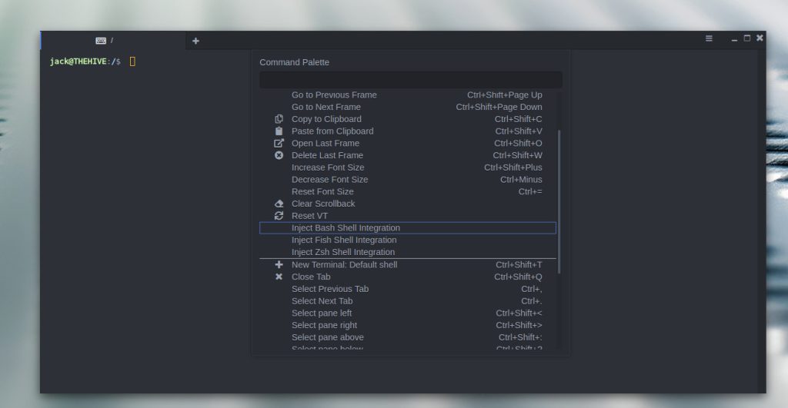Screen dimensions: 788x408
Task: Click the Reset VT refresh icon
Action: pyautogui.click(x=279, y=216)
